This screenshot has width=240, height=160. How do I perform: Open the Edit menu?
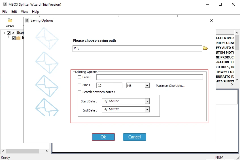pos(14,12)
